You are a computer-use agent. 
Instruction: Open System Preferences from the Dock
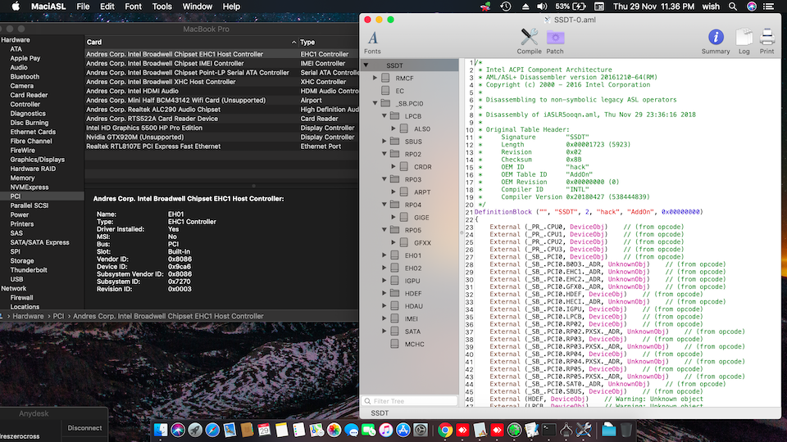[x=421, y=430]
